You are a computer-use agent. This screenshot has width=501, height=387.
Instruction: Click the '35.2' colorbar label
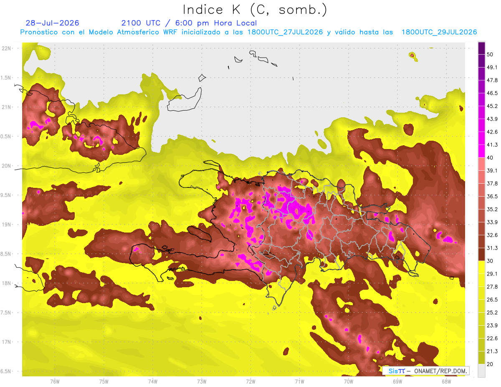[492, 209]
